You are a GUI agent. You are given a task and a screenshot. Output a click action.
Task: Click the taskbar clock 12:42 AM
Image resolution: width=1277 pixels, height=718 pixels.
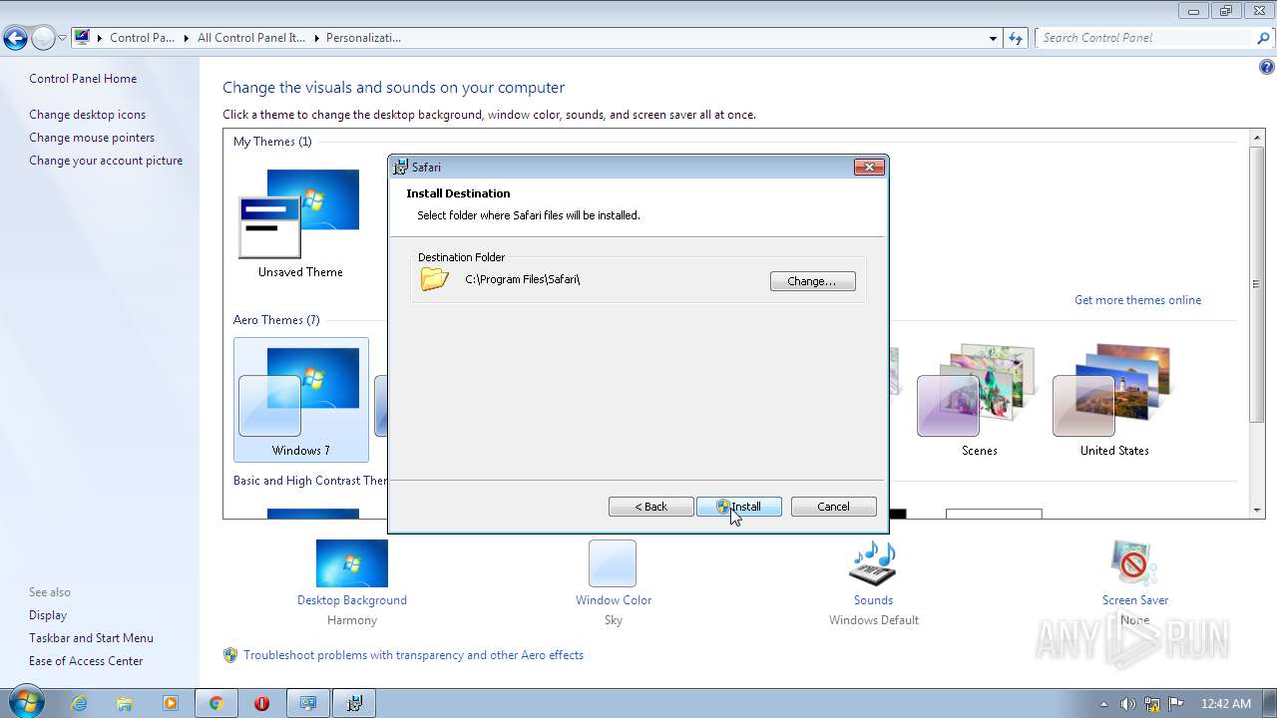tap(1226, 704)
